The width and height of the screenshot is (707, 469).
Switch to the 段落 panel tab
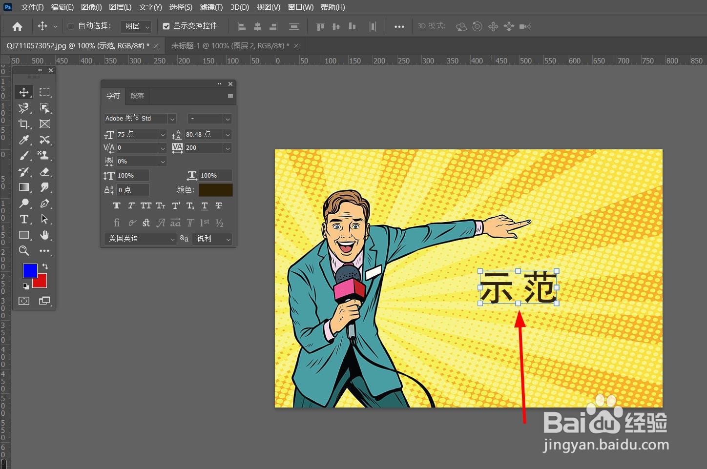pos(137,96)
